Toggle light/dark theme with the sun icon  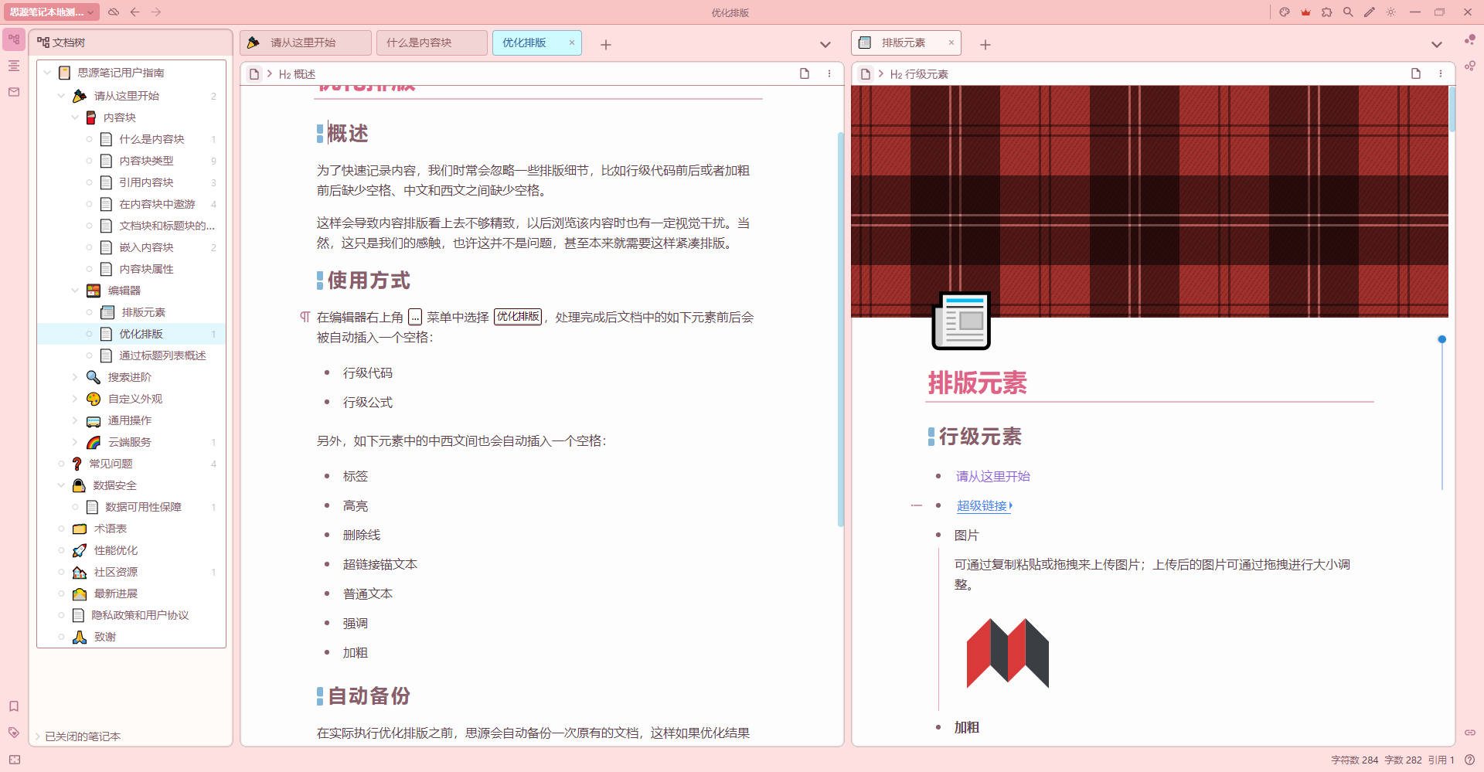coord(1390,12)
